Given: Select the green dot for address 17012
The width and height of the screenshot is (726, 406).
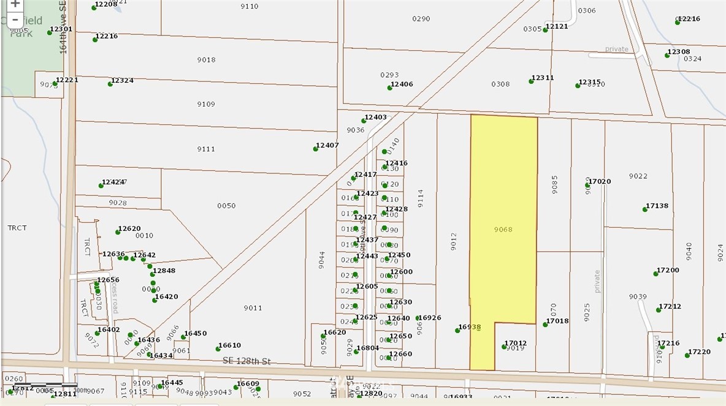Looking at the screenshot, I should point(504,347).
